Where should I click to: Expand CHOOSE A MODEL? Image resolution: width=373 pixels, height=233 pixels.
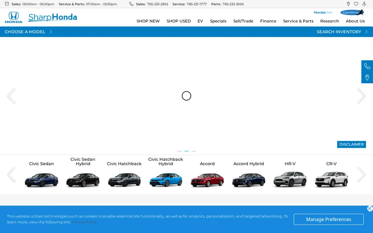(x=28, y=31)
